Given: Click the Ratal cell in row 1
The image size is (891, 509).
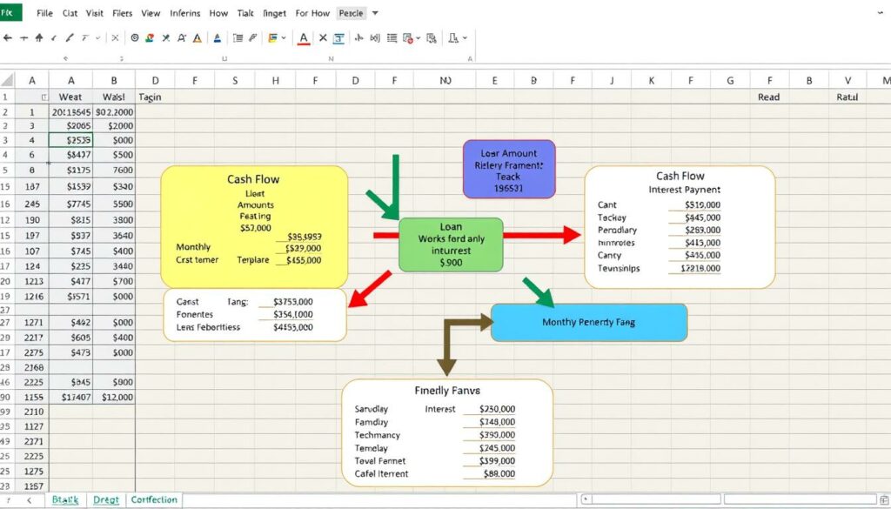Looking at the screenshot, I should [847, 97].
